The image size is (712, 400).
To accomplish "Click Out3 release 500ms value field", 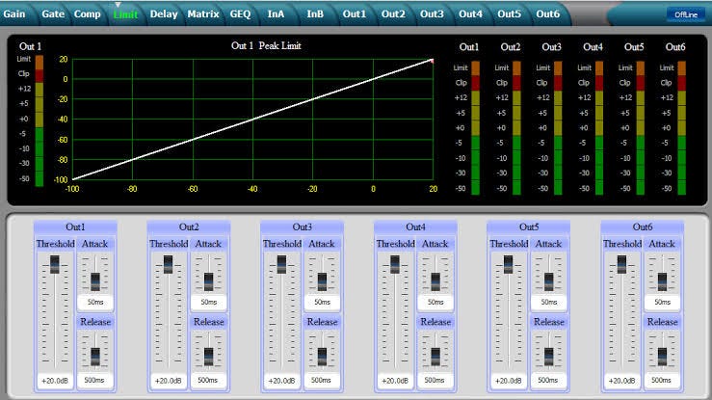I will pos(321,380).
